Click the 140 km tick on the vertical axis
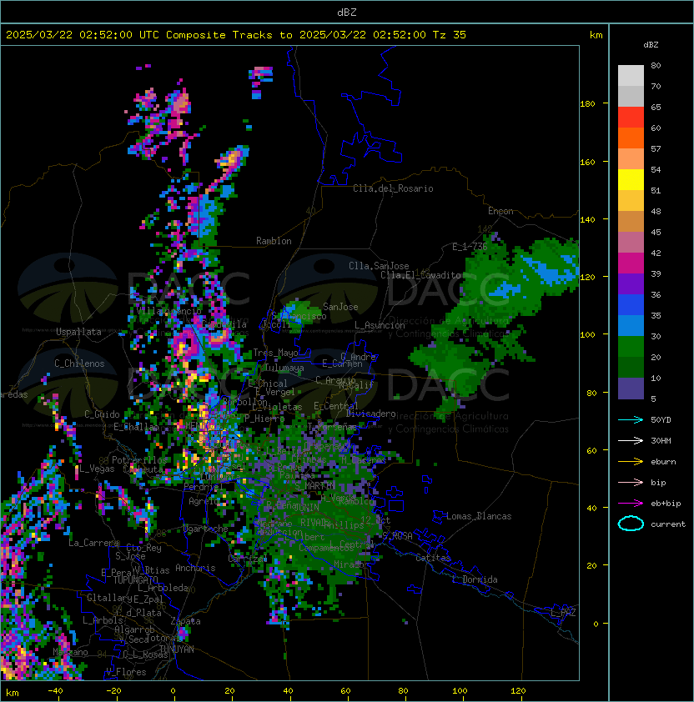 (x=587, y=220)
